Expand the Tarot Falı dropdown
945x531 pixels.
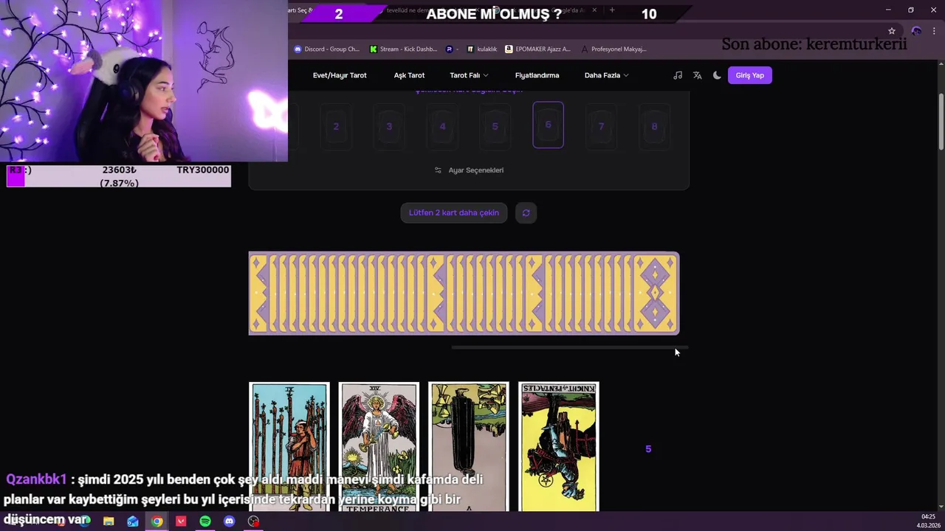(469, 75)
